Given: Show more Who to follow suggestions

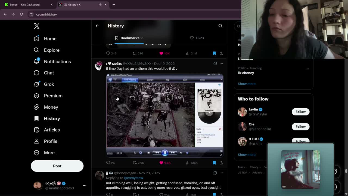Looking at the screenshot, I should tap(247, 155).
